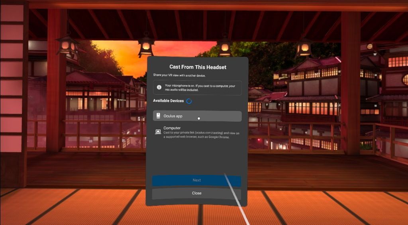Close the Cast From This Headset dialog
This screenshot has width=408, height=225.
[196, 193]
